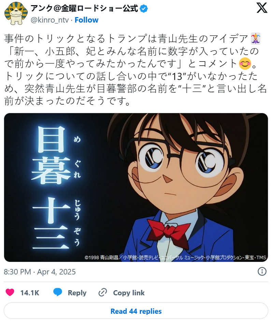
Task: Click the Reply label
Action: pyautogui.click(x=77, y=293)
